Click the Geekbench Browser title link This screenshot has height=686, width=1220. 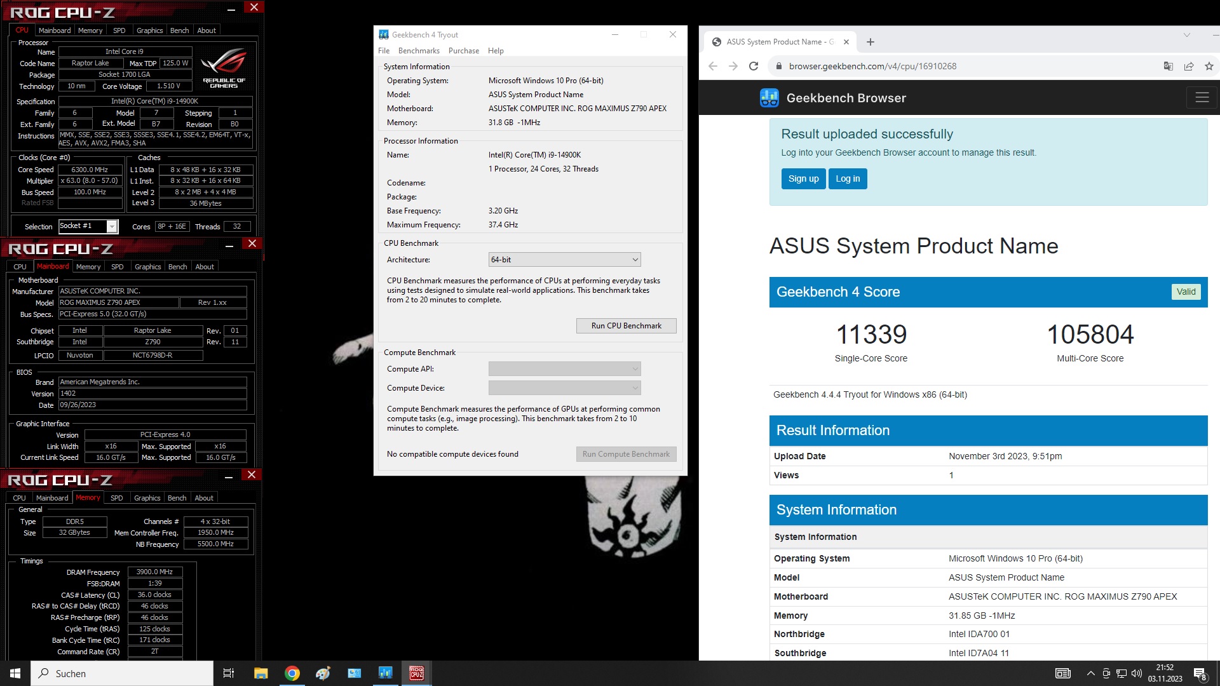(x=846, y=98)
